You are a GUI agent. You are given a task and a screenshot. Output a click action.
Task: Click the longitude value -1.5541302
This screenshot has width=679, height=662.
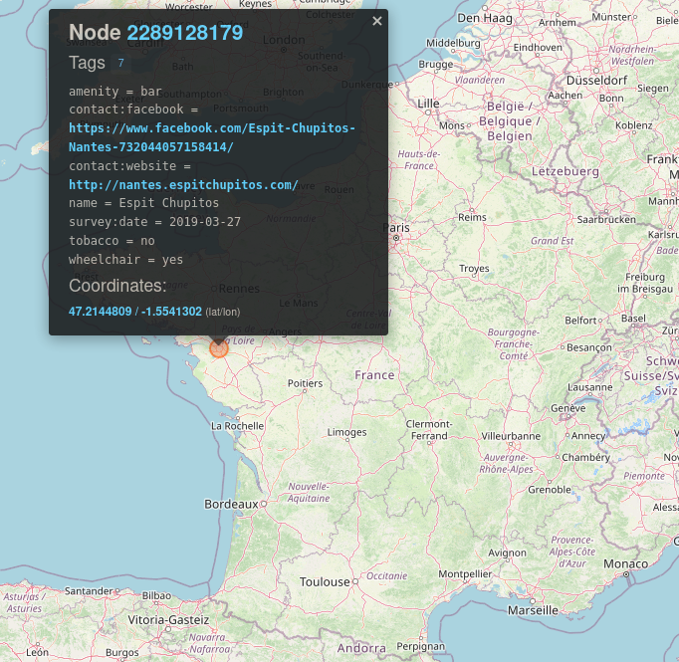pyautogui.click(x=171, y=312)
